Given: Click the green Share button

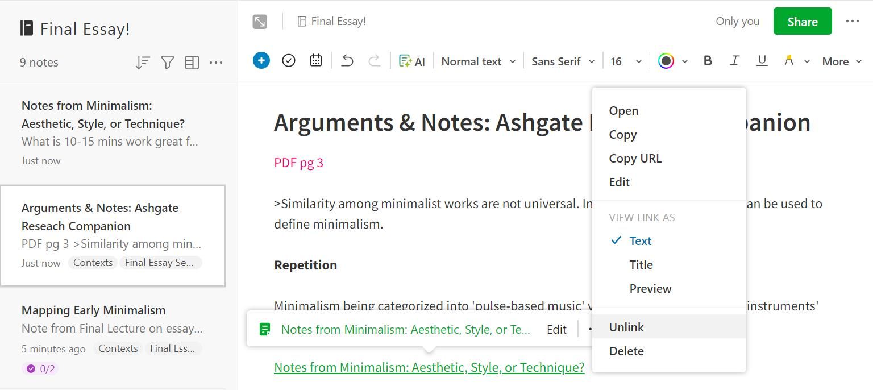Looking at the screenshot, I should pos(802,21).
